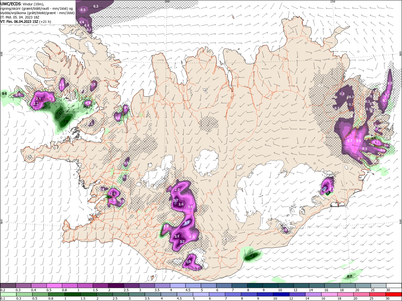Click the 20W longitude label

tap(167, 1)
